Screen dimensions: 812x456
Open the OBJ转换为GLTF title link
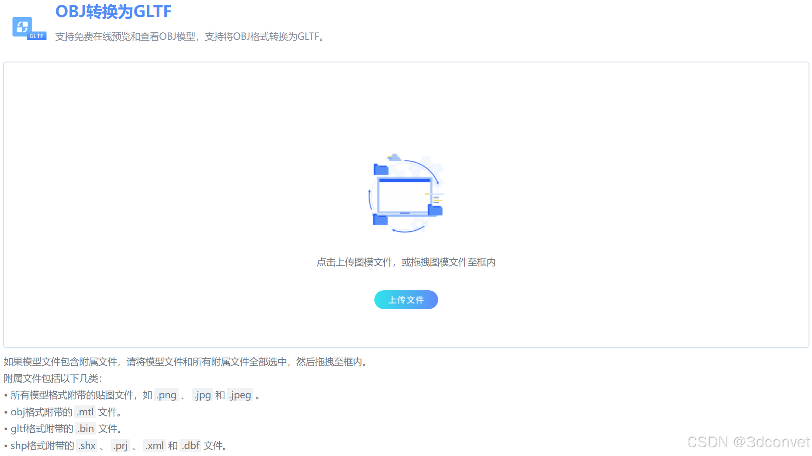click(x=113, y=12)
